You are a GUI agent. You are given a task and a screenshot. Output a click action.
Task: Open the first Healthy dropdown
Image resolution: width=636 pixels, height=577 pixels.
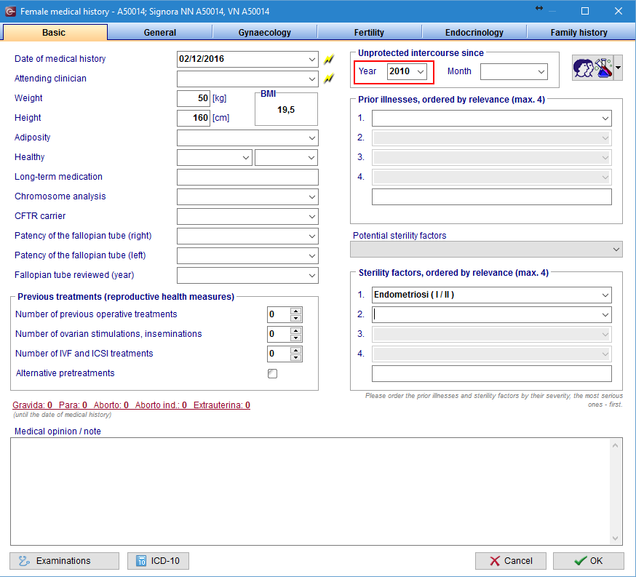[246, 158]
